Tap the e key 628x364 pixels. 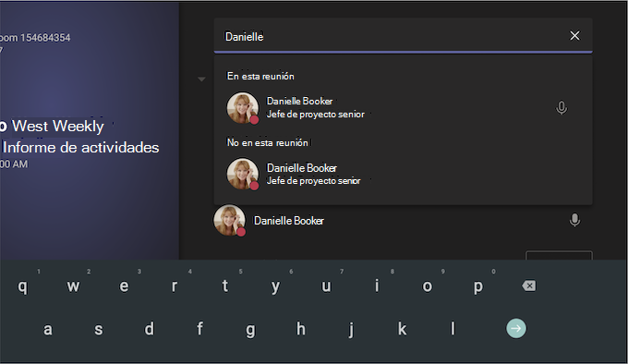pyautogui.click(x=124, y=286)
